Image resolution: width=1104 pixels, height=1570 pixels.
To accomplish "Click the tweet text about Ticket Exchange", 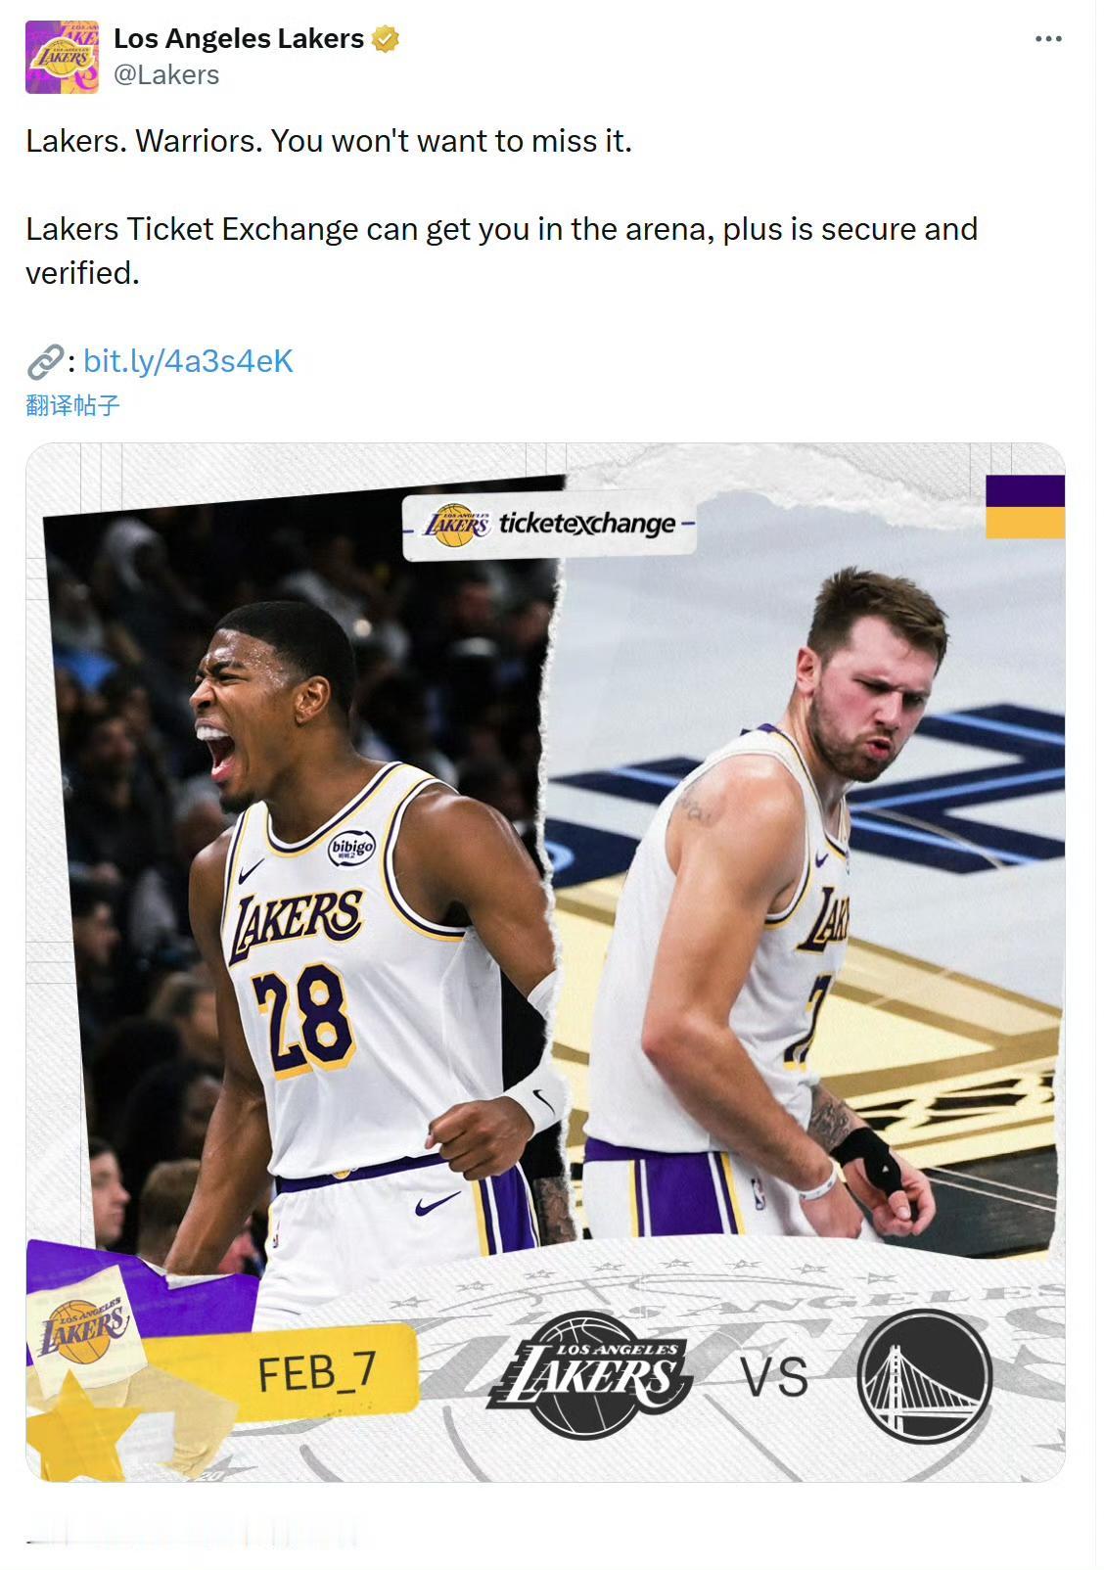I will pos(501,251).
